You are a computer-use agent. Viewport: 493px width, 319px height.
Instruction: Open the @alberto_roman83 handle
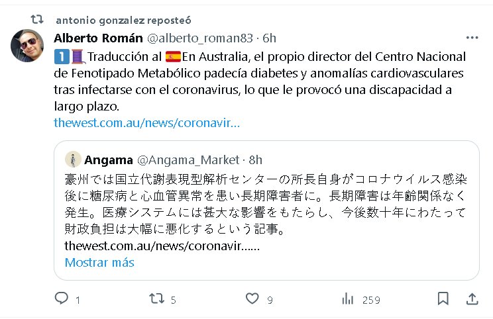(200, 38)
